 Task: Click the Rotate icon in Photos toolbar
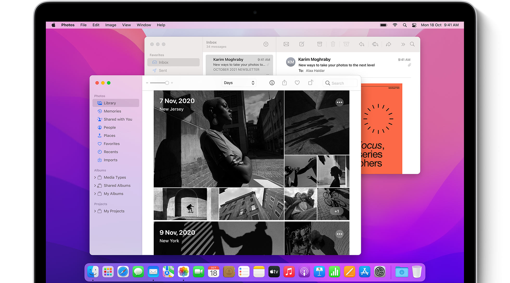coord(310,83)
